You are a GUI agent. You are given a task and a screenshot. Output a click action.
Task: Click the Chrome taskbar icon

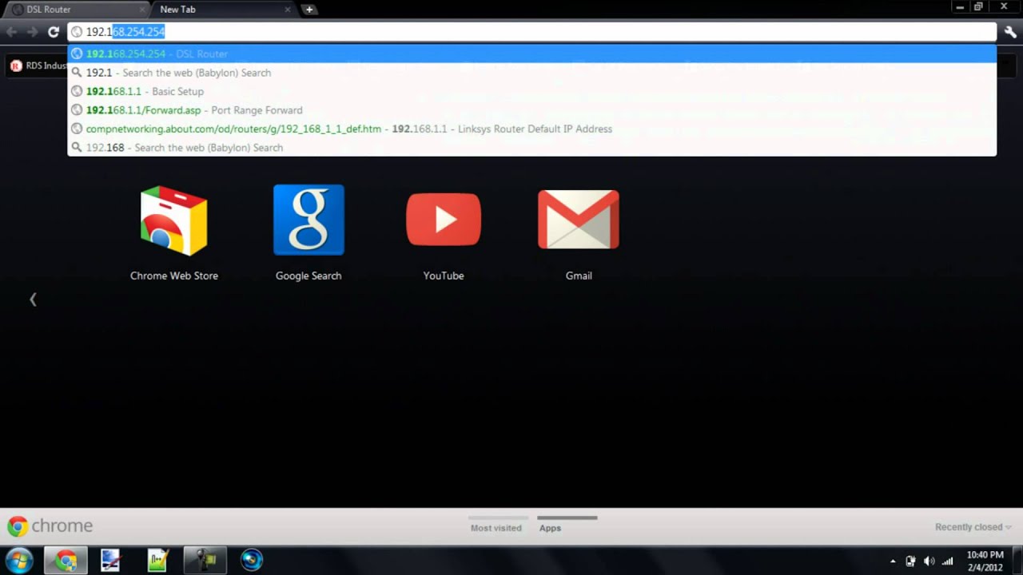click(66, 561)
